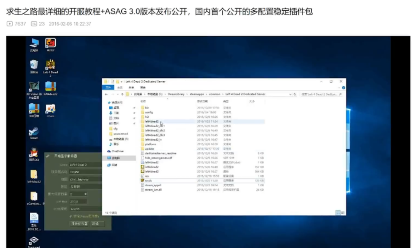Select Network in the Explorer sidebar
This screenshot has height=248, width=412.
tap(112, 165)
